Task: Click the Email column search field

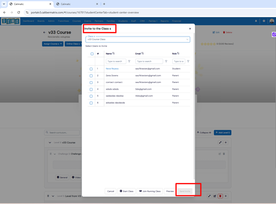Action: pos(149,61)
